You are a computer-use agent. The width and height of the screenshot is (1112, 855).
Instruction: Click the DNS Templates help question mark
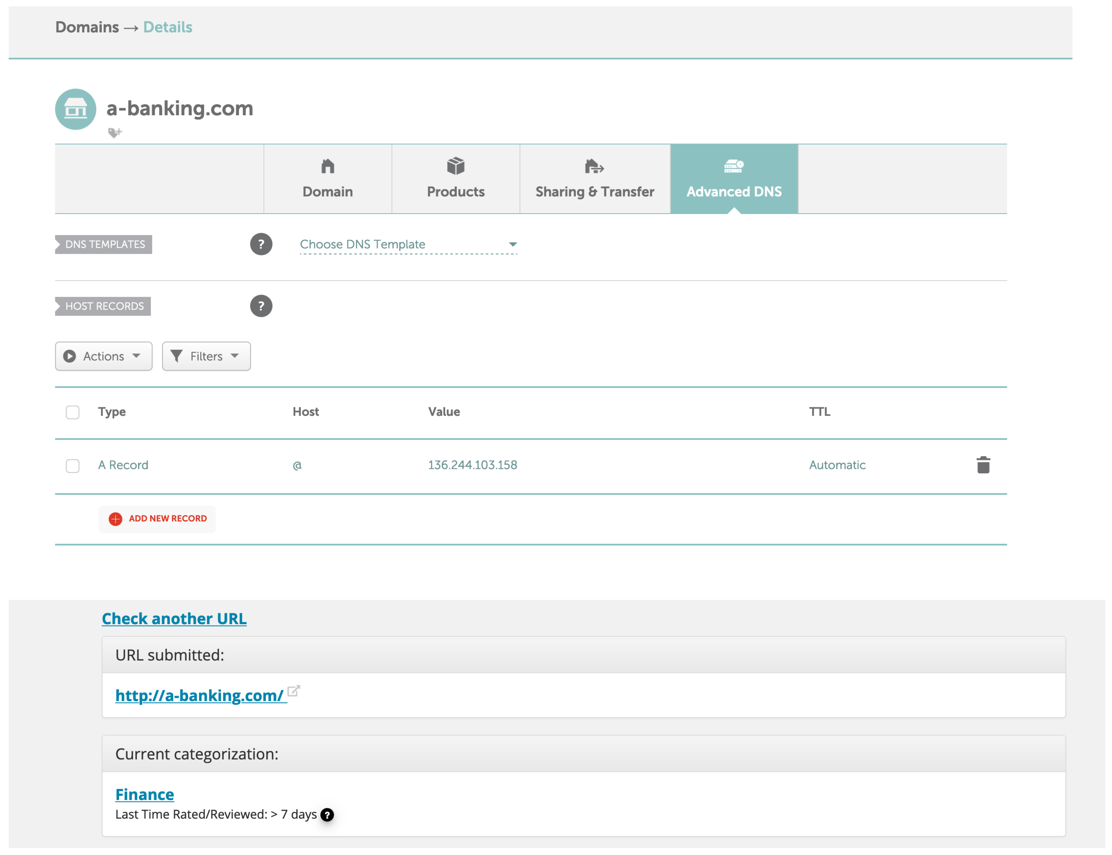[261, 244]
